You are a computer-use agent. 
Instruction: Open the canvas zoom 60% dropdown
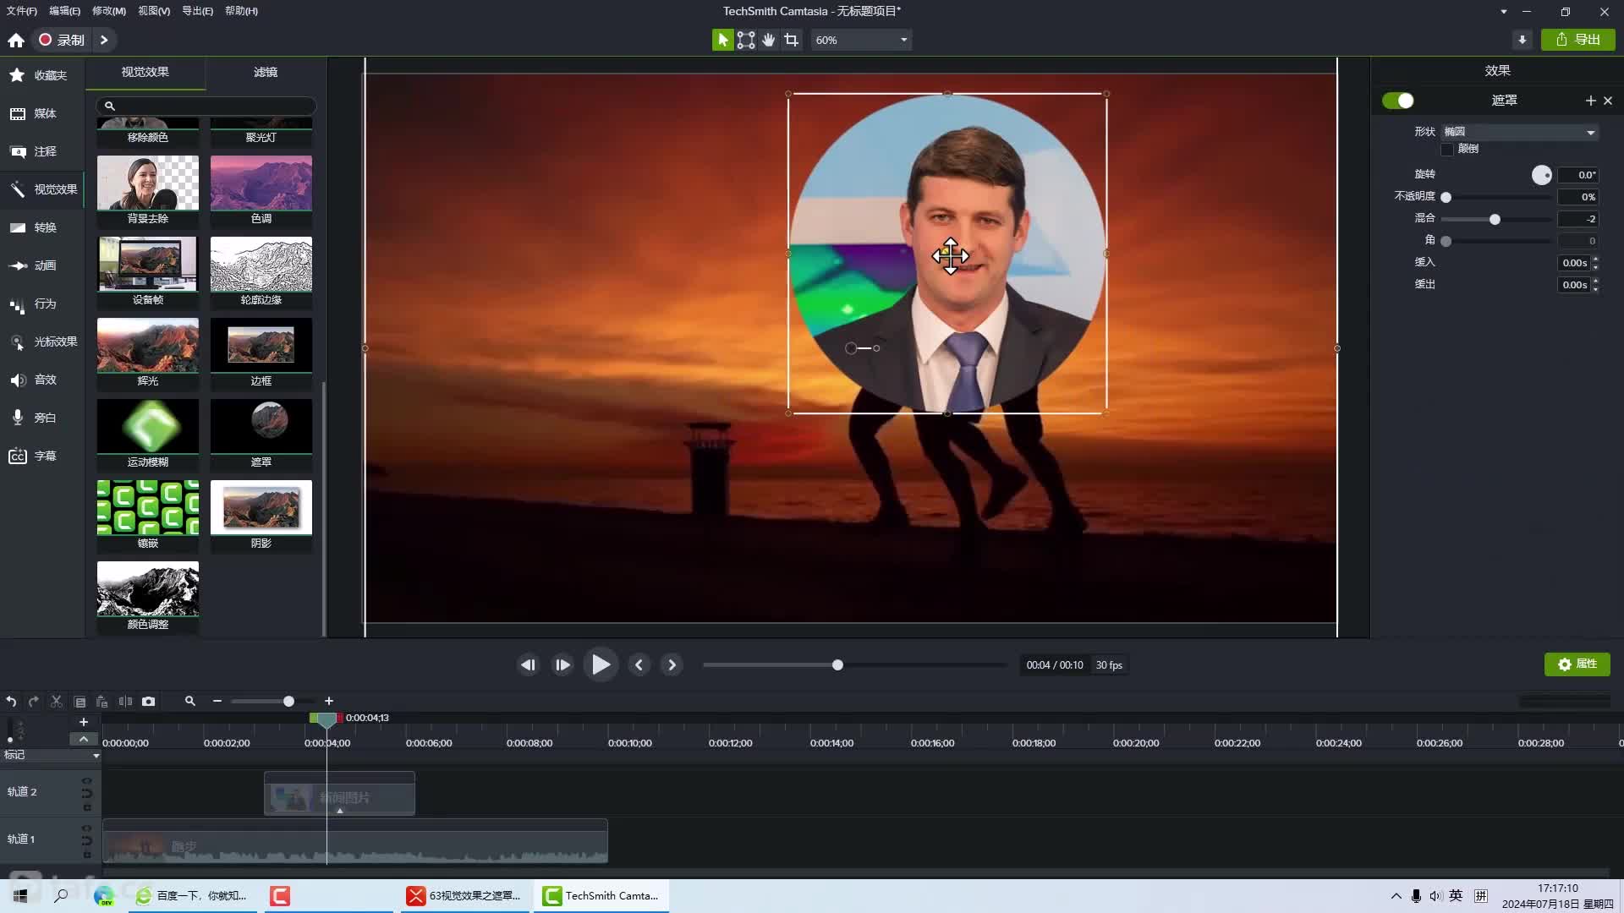(x=861, y=40)
